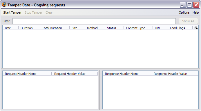Image resolution: width=201 pixels, height=111 pixels.
Task: Open the Options menu
Action: coord(184,12)
